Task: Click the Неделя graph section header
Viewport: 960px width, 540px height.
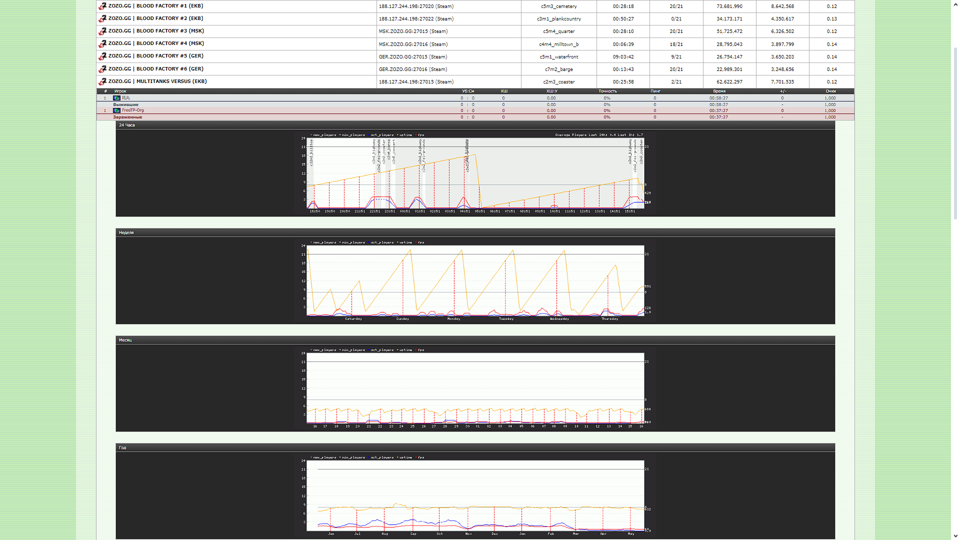Action: [126, 233]
